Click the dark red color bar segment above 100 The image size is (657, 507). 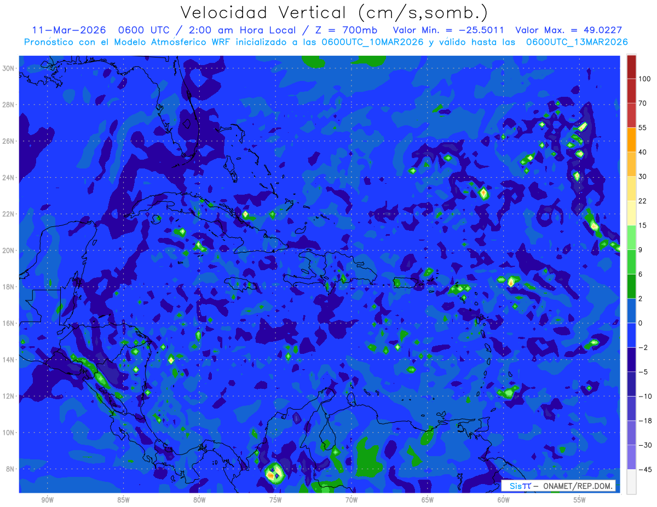[631, 67]
